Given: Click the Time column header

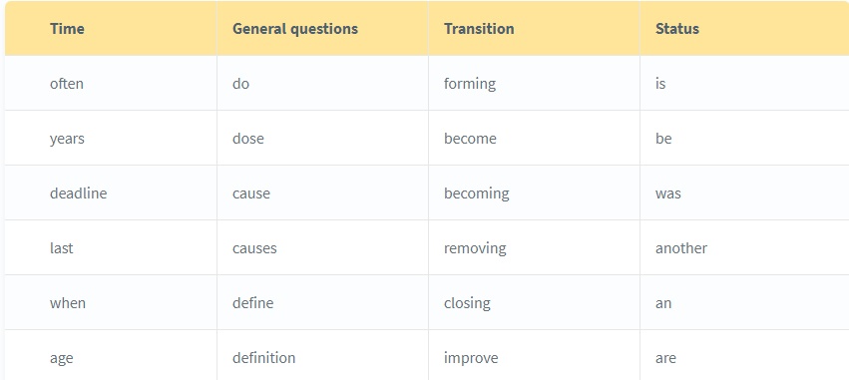Looking at the screenshot, I should [111, 28].
